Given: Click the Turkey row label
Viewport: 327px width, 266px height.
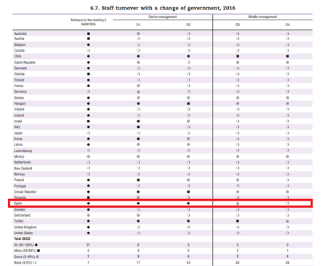Looking at the screenshot, I should (19, 221).
